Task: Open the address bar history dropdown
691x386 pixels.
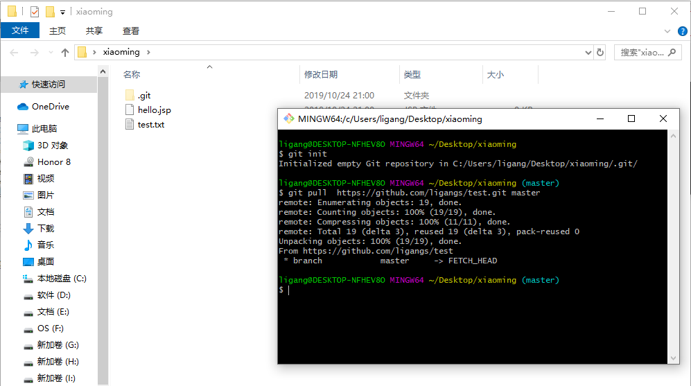Action: coord(588,53)
